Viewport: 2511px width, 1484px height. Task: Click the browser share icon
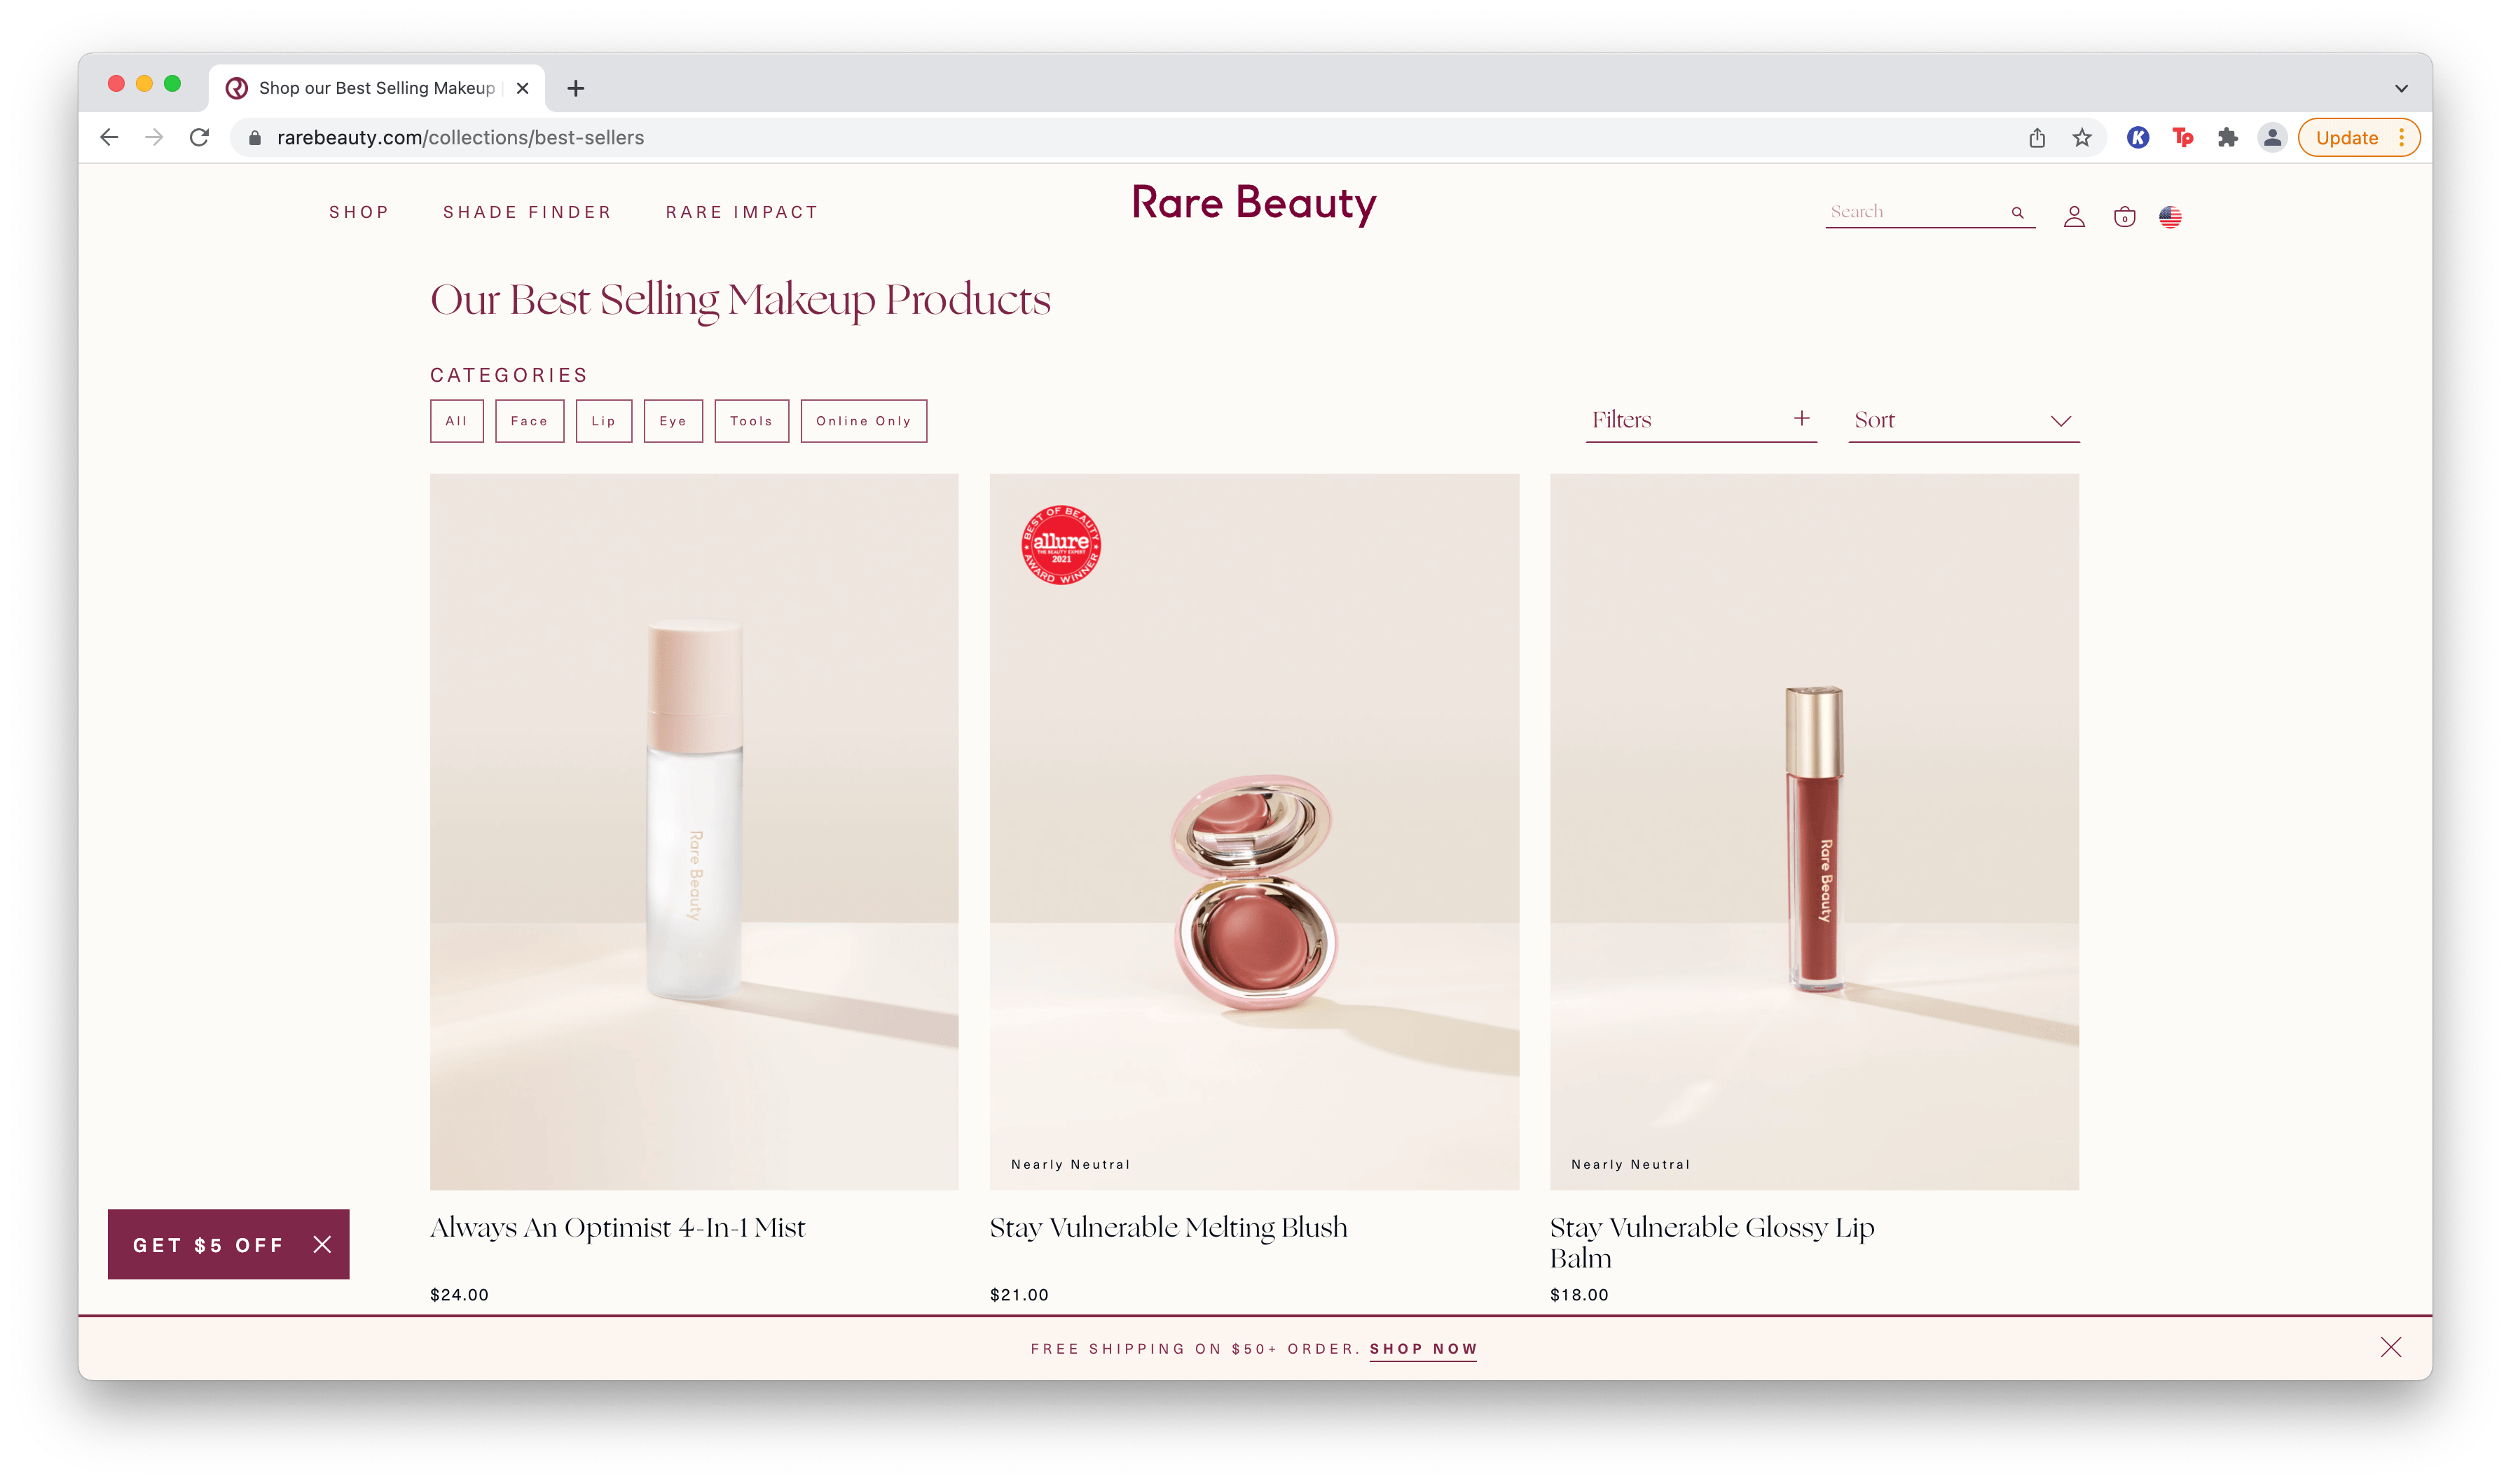(2036, 138)
